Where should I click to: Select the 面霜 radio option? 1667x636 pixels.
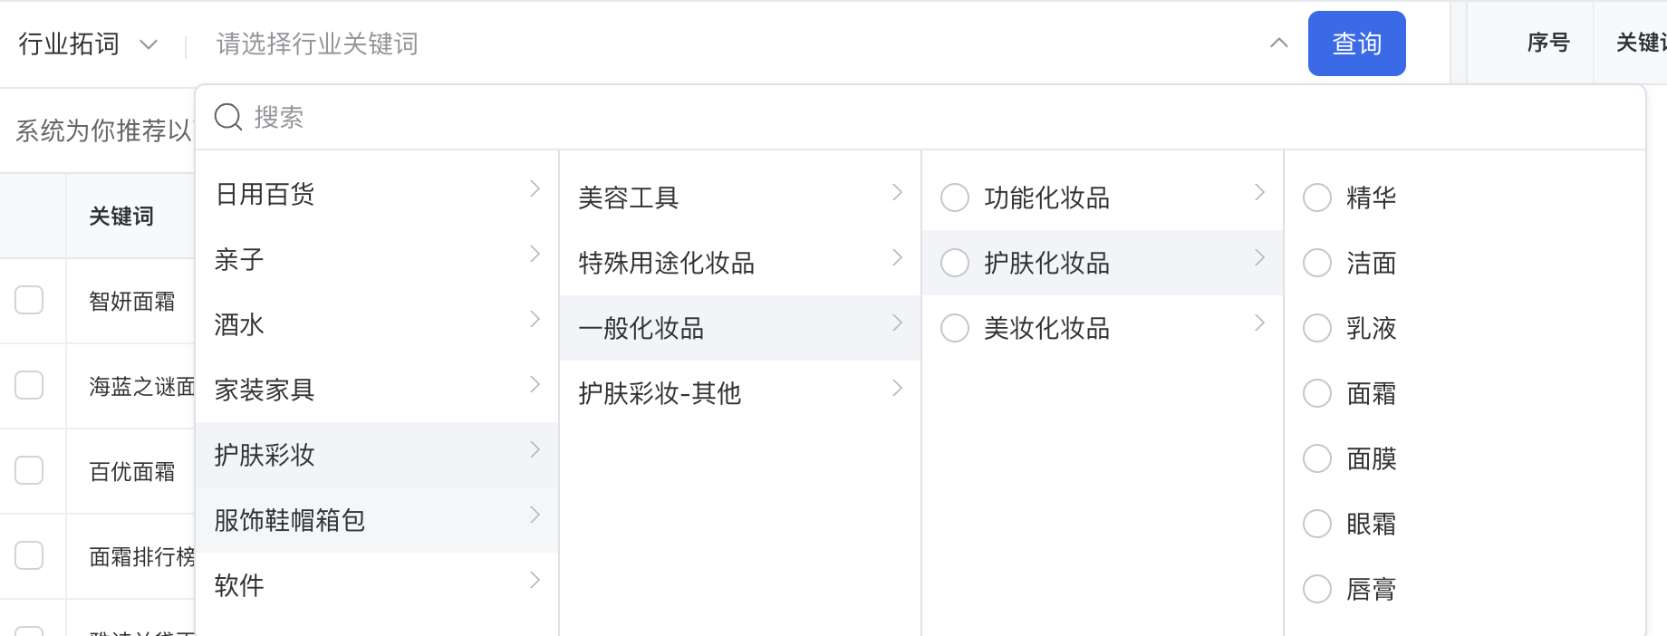click(x=1317, y=393)
